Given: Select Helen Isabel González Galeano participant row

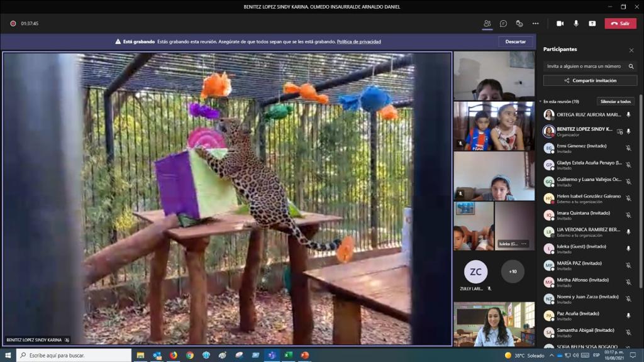Looking at the screenshot, I should (589, 198).
